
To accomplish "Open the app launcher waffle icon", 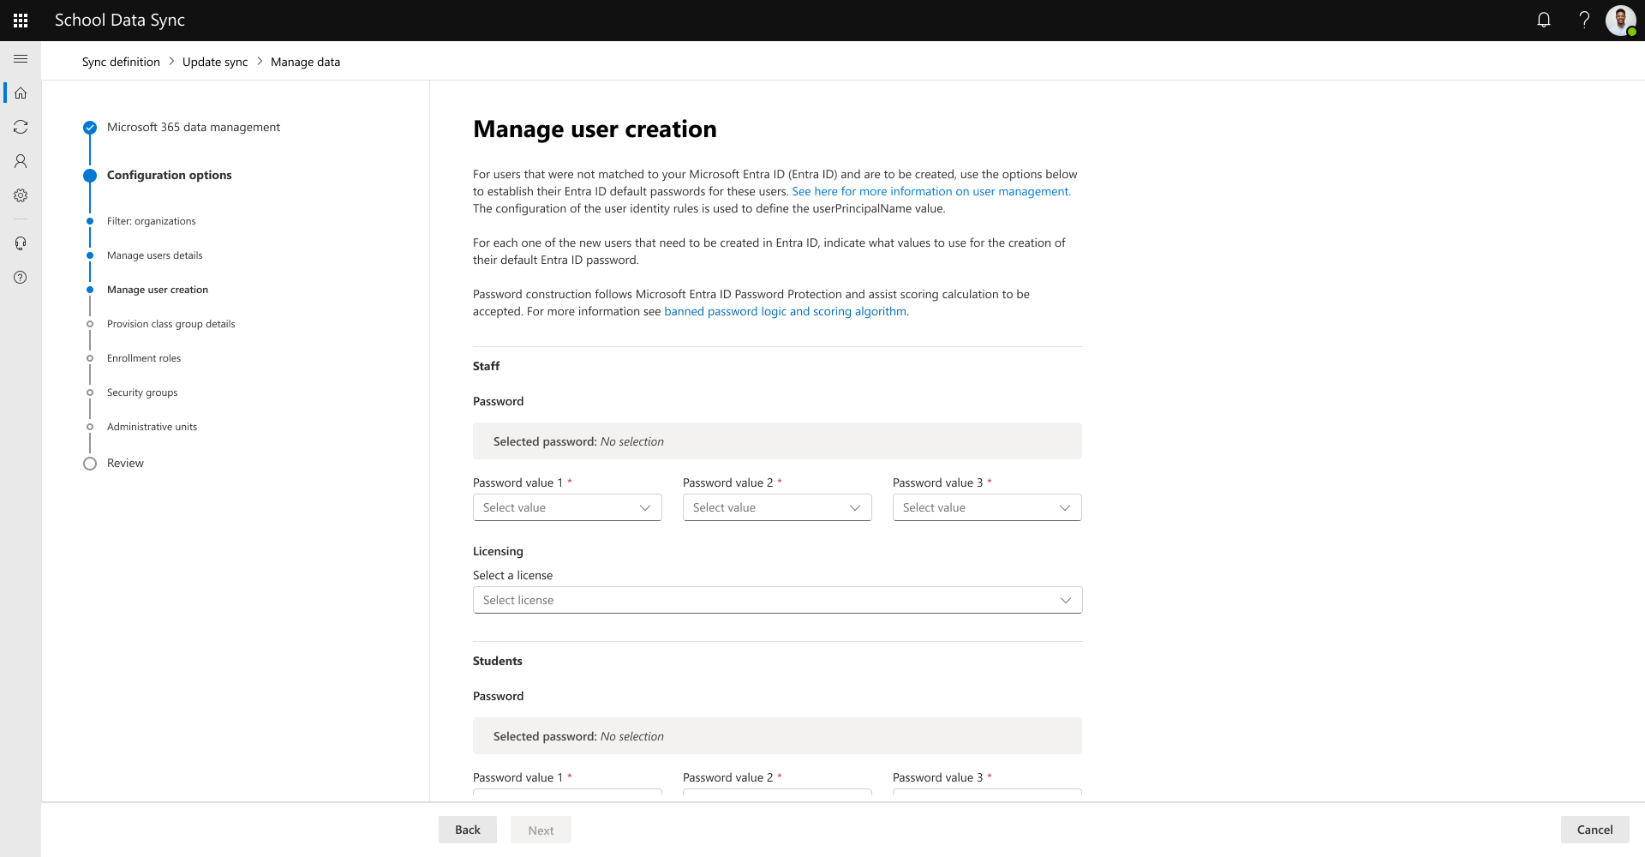I will point(21,21).
